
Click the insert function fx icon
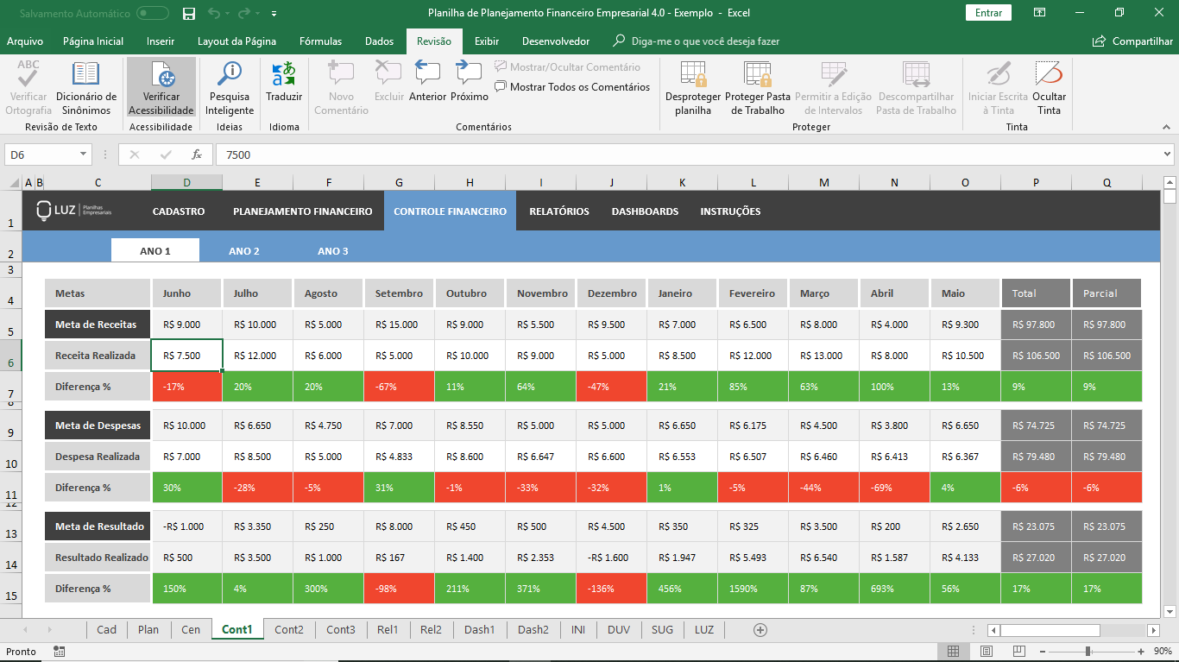(197, 154)
